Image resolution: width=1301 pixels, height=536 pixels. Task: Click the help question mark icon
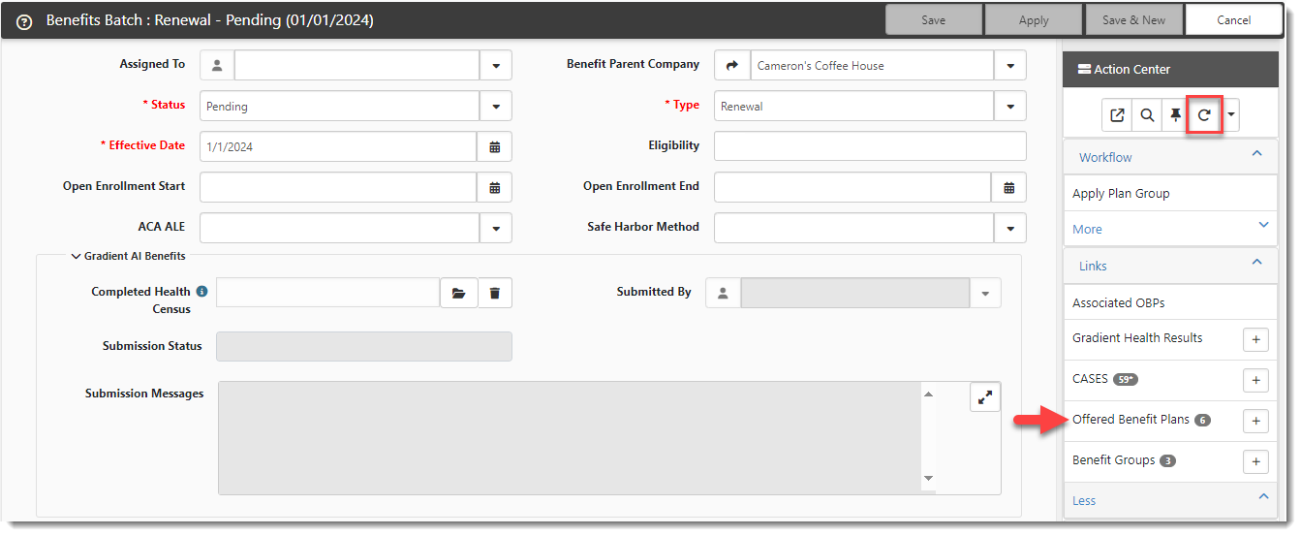click(25, 21)
